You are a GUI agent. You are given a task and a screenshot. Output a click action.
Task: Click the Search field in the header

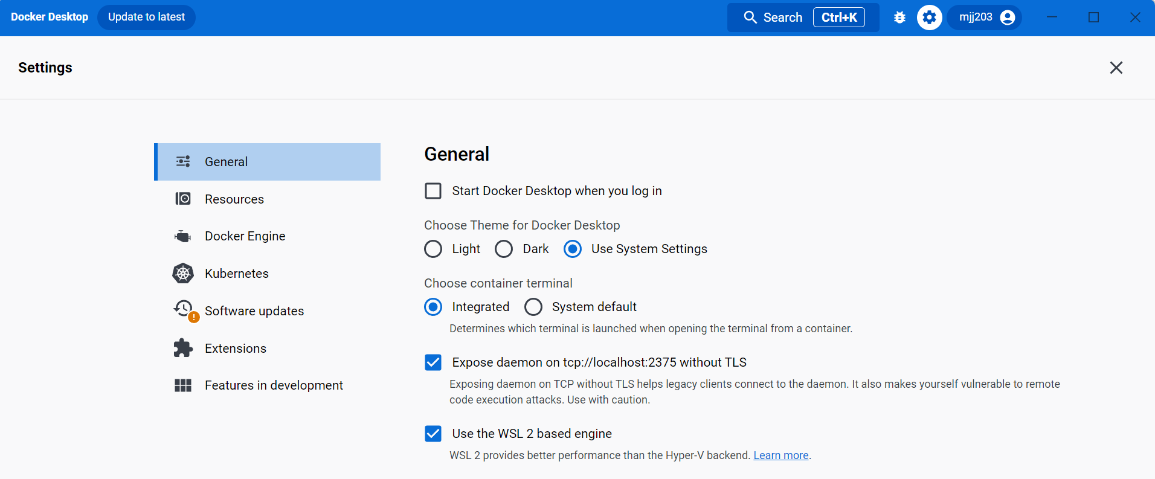(803, 18)
